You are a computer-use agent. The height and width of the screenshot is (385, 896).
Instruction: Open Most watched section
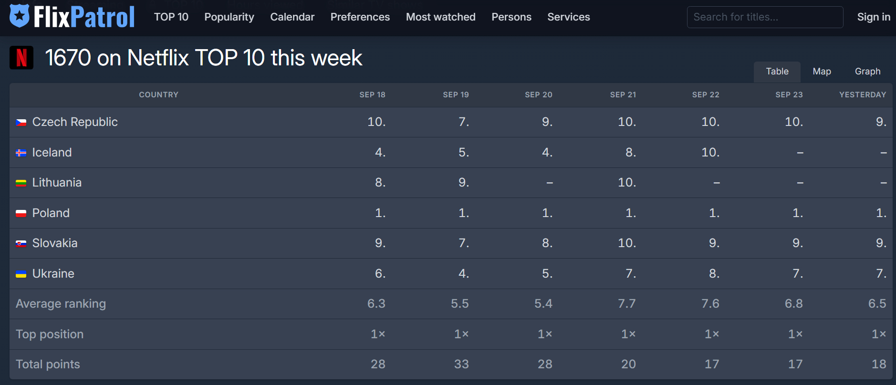coord(440,17)
